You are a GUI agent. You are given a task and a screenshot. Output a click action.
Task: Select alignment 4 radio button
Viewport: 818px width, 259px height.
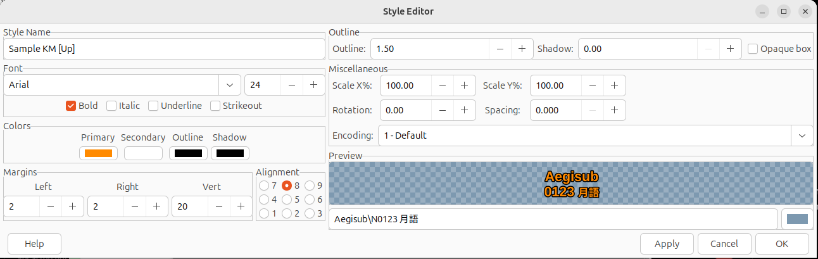coord(264,199)
